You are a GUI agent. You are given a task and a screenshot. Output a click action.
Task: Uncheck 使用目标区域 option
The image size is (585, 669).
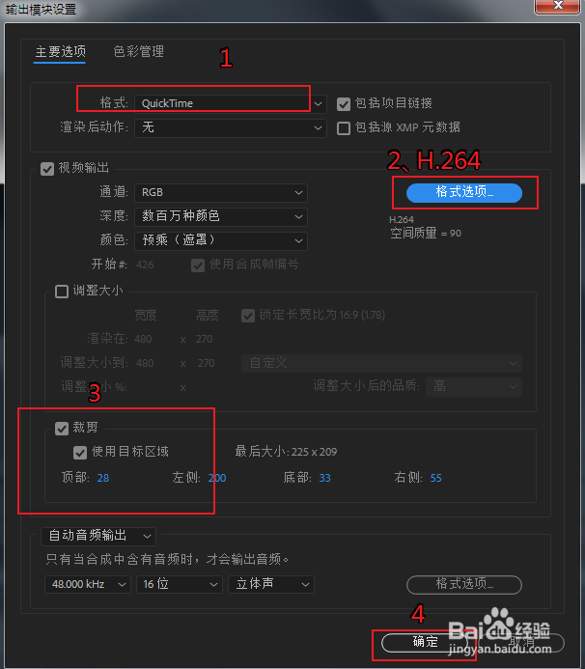pyautogui.click(x=80, y=453)
